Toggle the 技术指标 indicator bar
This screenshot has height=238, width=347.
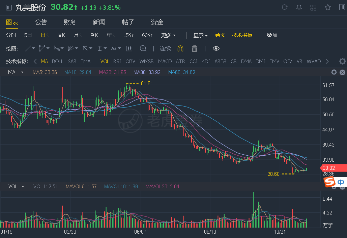(x=242, y=35)
